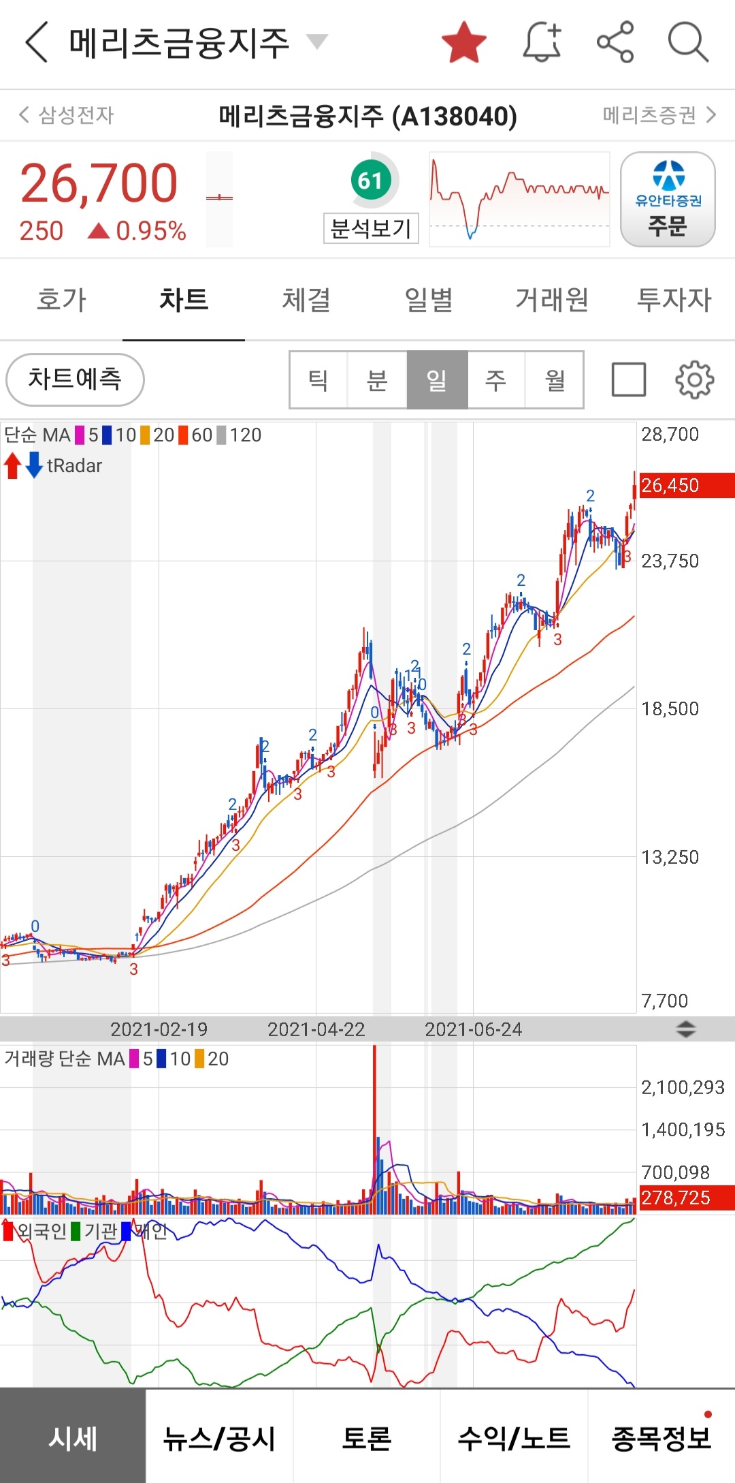Open stock search magnifier icon
The width and height of the screenshot is (735, 1483).
[x=688, y=42]
